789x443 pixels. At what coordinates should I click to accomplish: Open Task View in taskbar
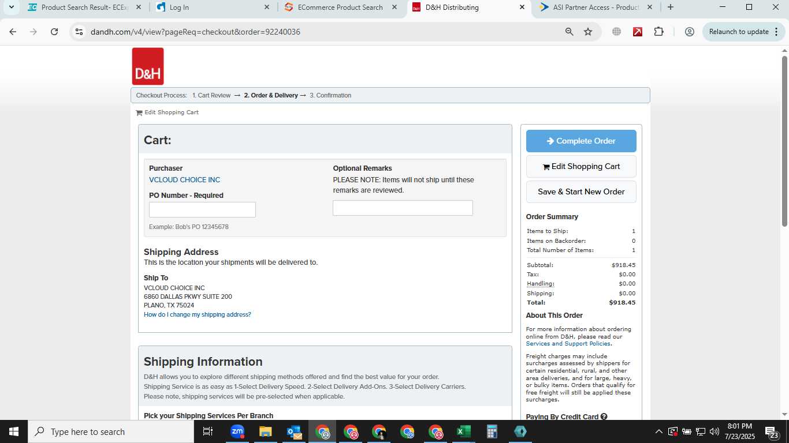[x=208, y=431]
